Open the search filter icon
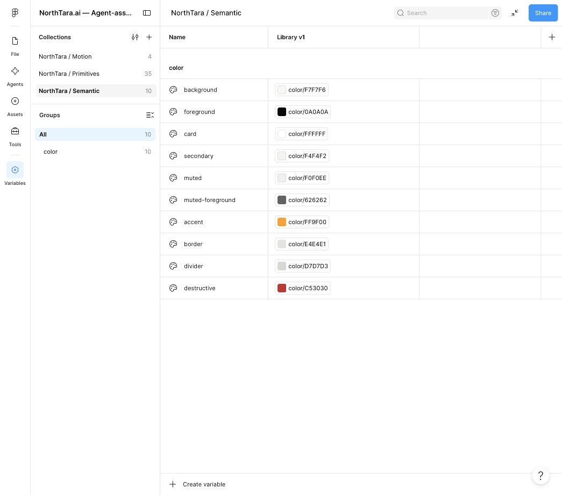 (x=495, y=13)
